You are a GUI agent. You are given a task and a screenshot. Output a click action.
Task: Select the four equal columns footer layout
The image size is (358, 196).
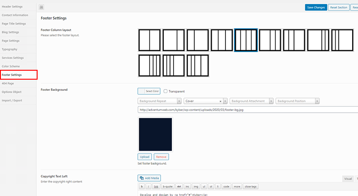(x=246, y=40)
